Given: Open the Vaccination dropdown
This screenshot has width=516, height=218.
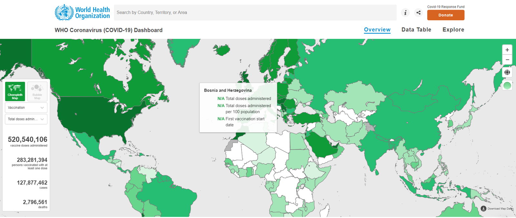Looking at the screenshot, I should pos(26,108).
